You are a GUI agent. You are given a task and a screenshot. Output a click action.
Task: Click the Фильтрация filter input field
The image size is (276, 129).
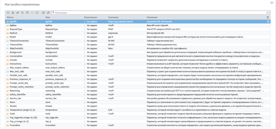click(160, 12)
